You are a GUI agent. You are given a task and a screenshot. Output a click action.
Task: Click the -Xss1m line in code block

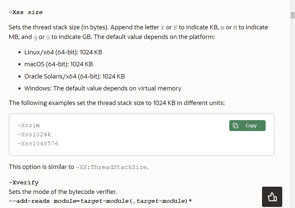(29, 126)
